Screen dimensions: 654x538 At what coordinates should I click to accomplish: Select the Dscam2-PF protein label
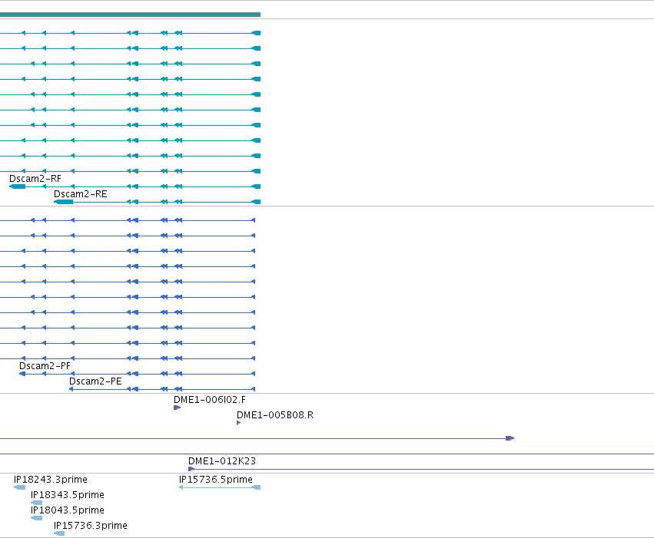[x=45, y=366]
